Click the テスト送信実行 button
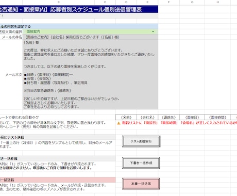This screenshot has width=237, height=196. click(141, 141)
